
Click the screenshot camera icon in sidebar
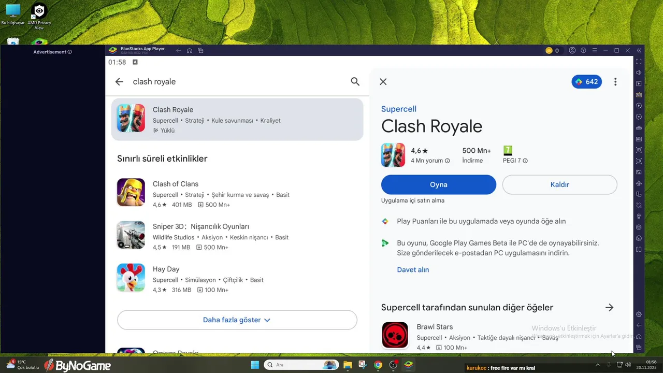pyautogui.click(x=639, y=150)
